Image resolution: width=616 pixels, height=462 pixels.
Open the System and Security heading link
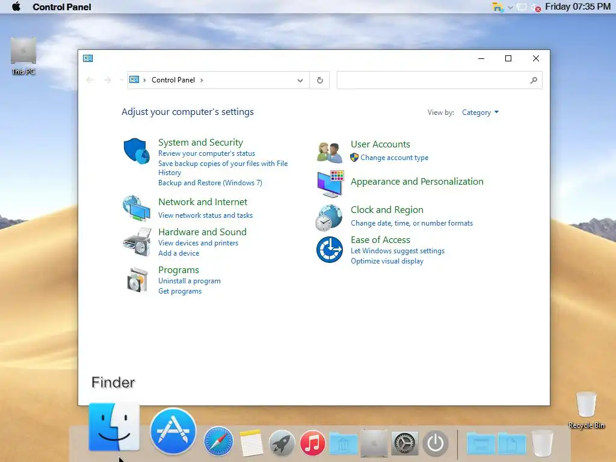coord(201,142)
